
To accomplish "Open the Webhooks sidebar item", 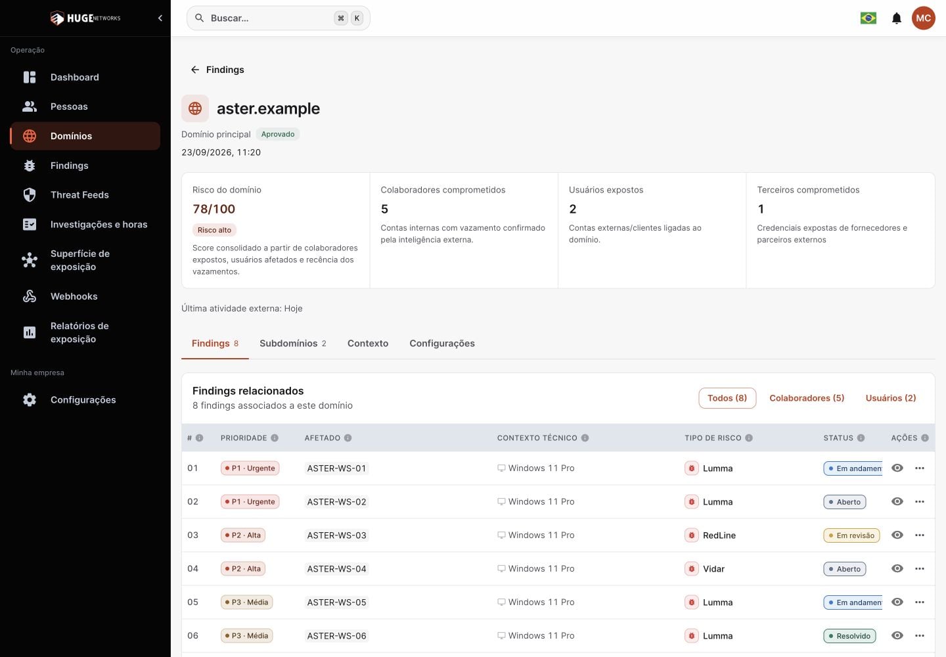I will (x=85, y=296).
